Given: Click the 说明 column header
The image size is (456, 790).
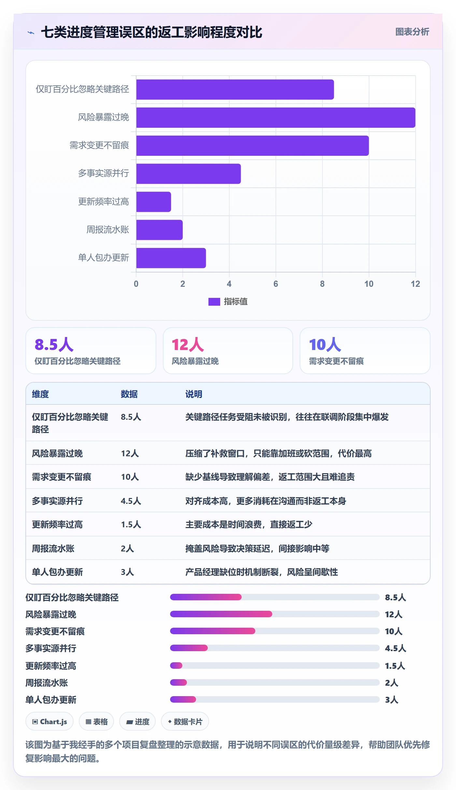Looking at the screenshot, I should click(x=194, y=394).
